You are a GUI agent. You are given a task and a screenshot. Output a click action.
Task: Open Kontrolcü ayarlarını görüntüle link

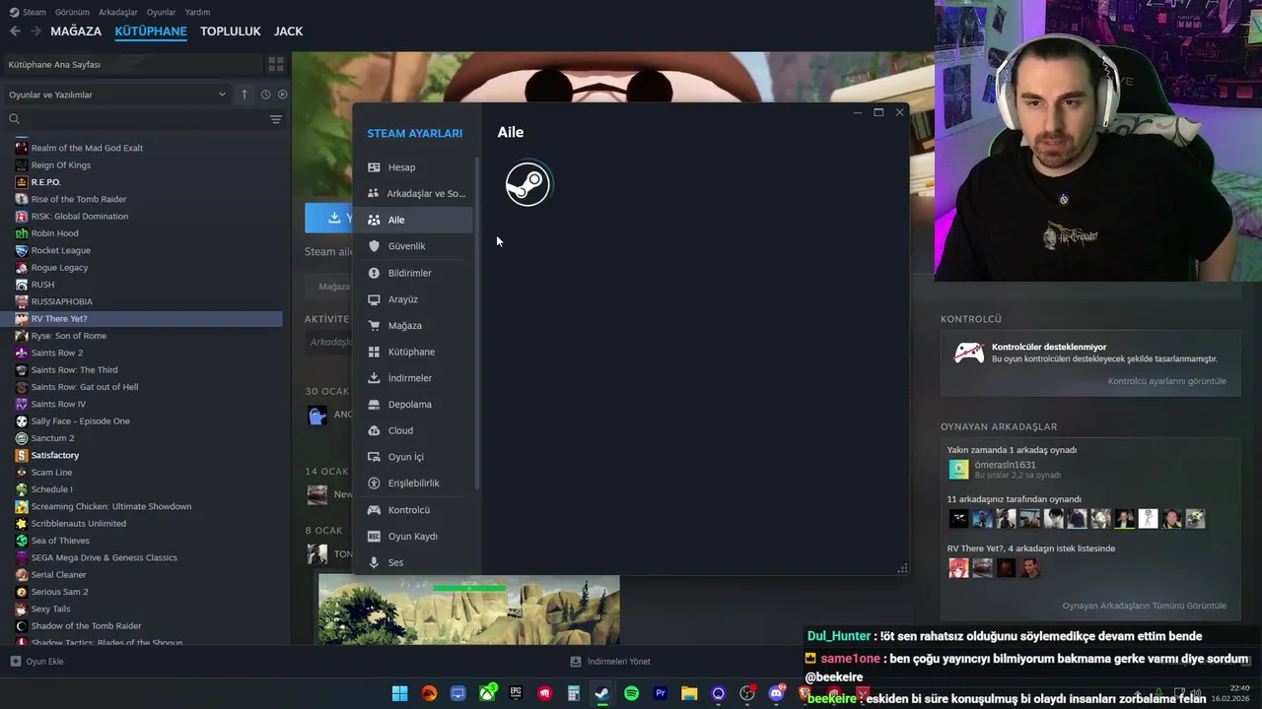pyautogui.click(x=1167, y=381)
